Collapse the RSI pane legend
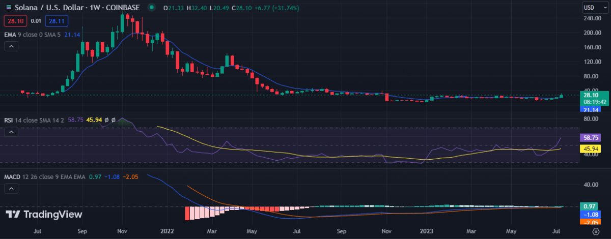Image resolution: width=611 pixels, height=239 pixels. click(x=12, y=132)
